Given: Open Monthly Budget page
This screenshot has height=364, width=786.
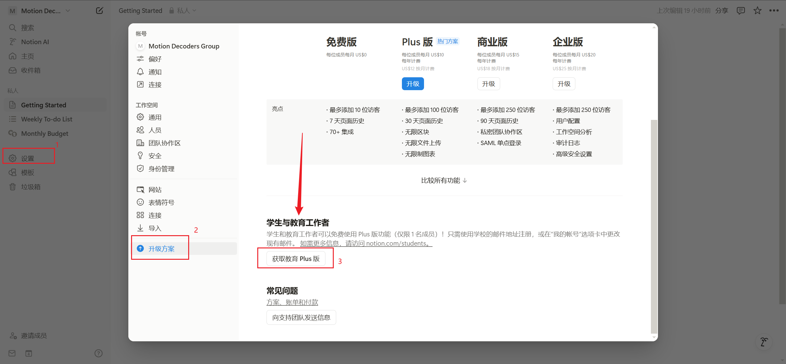Looking at the screenshot, I should [x=55, y=133].
